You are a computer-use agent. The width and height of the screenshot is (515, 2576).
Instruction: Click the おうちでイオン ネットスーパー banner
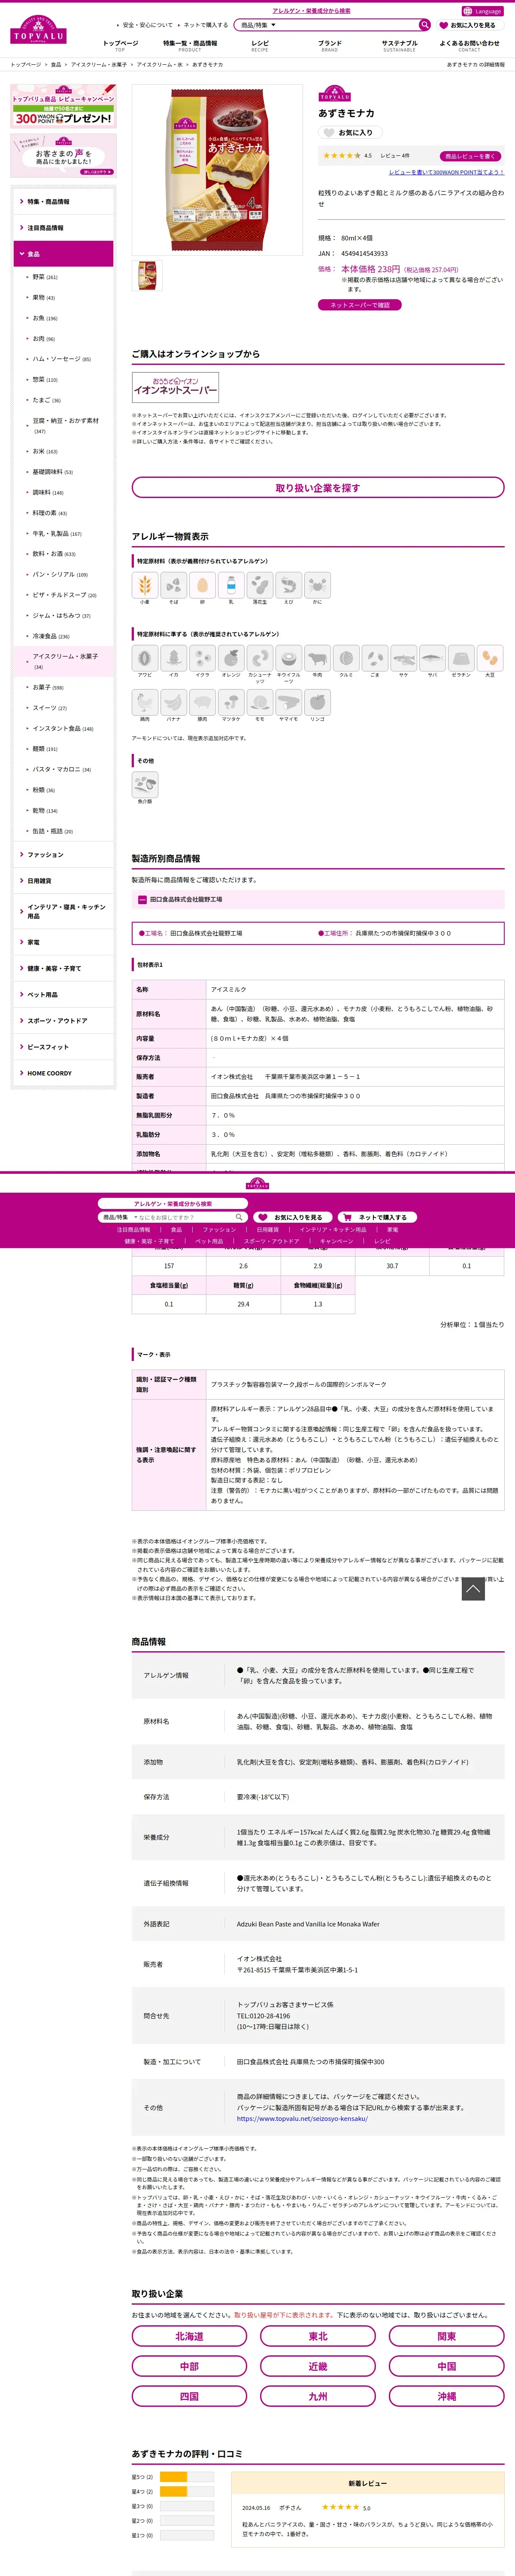pos(175,386)
